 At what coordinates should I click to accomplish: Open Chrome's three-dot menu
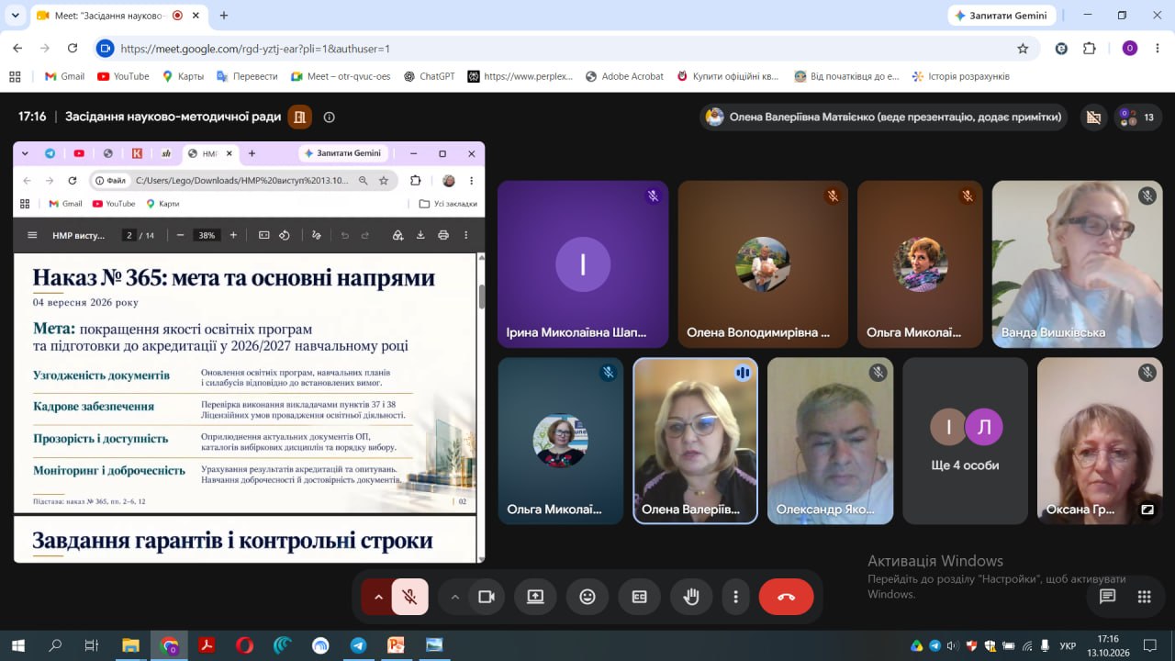(1158, 49)
